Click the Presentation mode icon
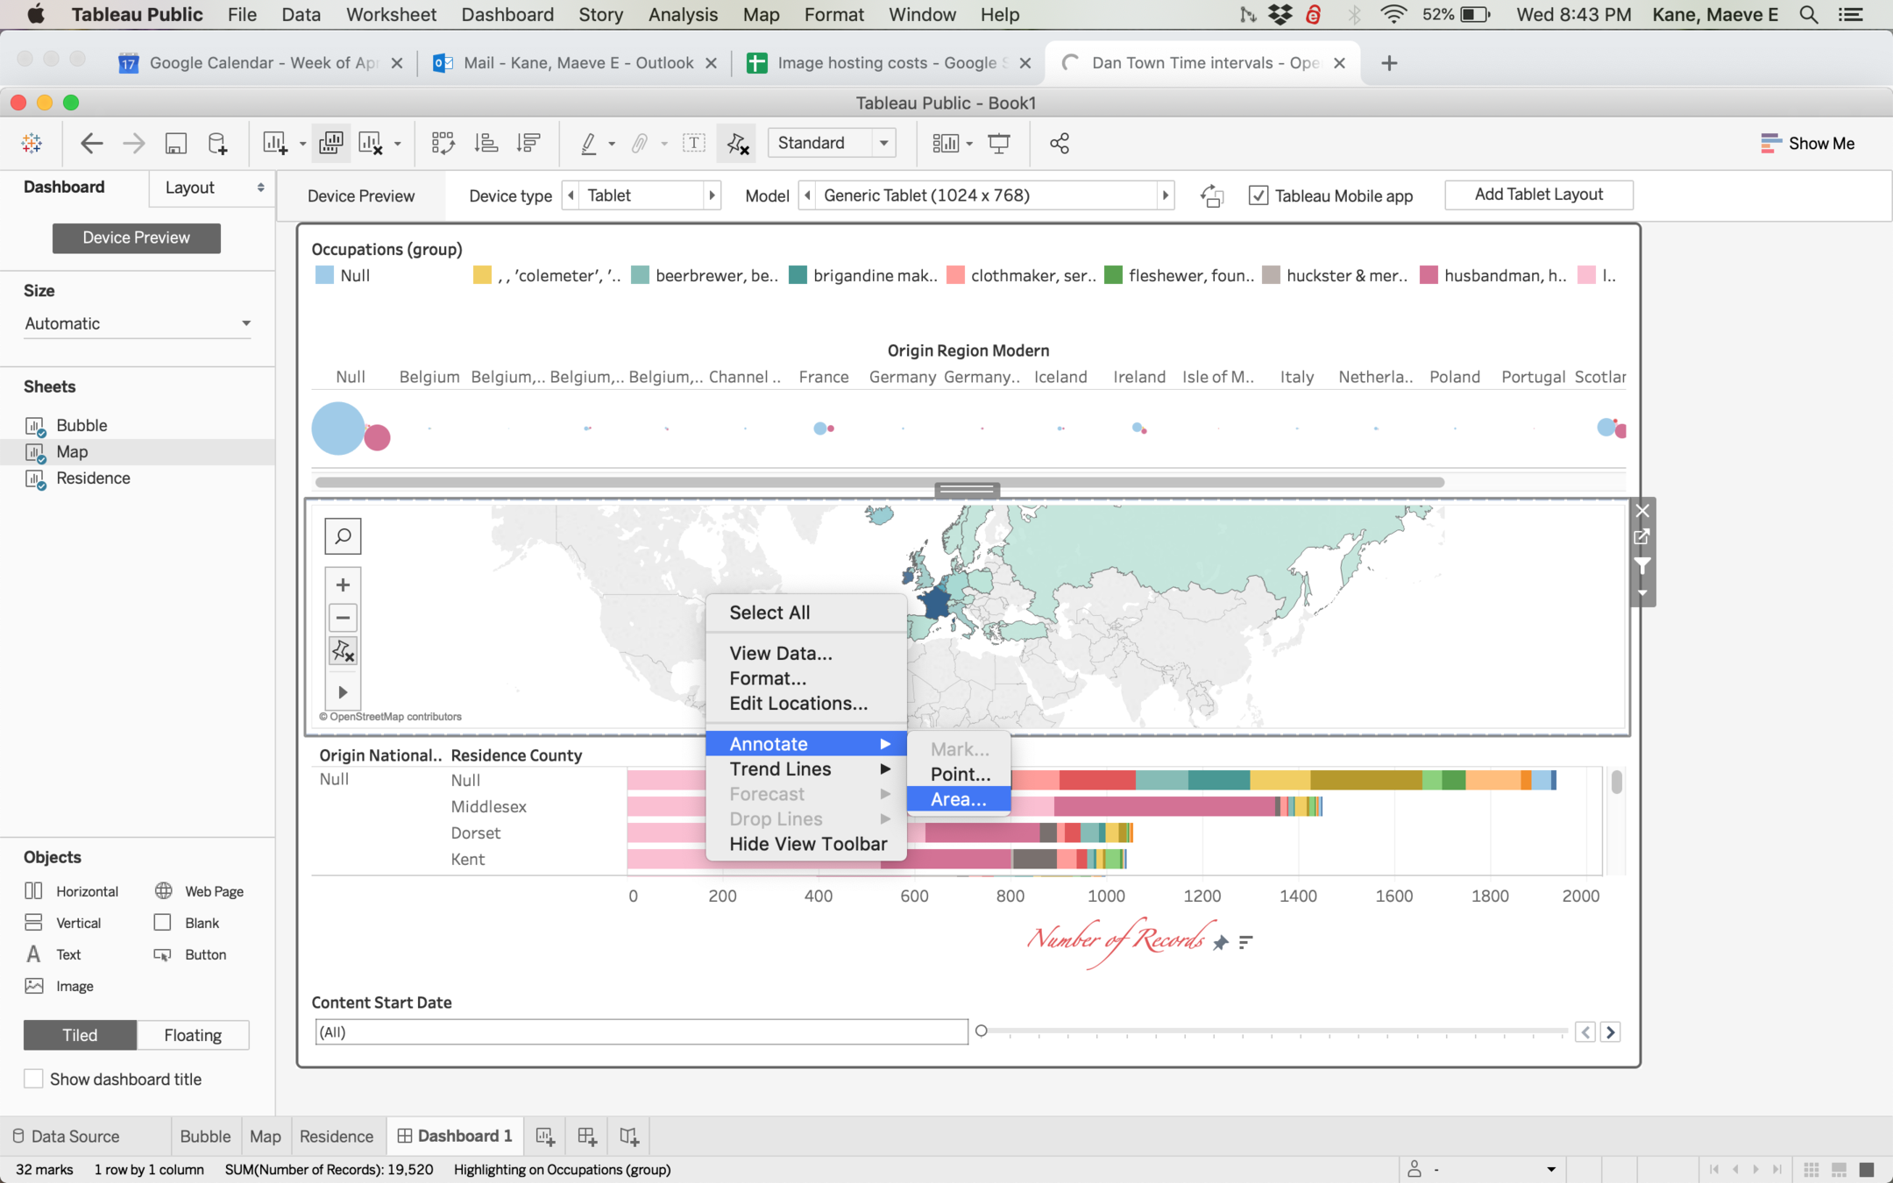Viewport: 1893px width, 1183px height. (x=998, y=143)
